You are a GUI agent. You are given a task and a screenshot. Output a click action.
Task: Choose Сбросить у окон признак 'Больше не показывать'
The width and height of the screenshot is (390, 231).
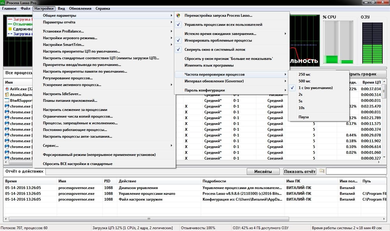(232, 59)
